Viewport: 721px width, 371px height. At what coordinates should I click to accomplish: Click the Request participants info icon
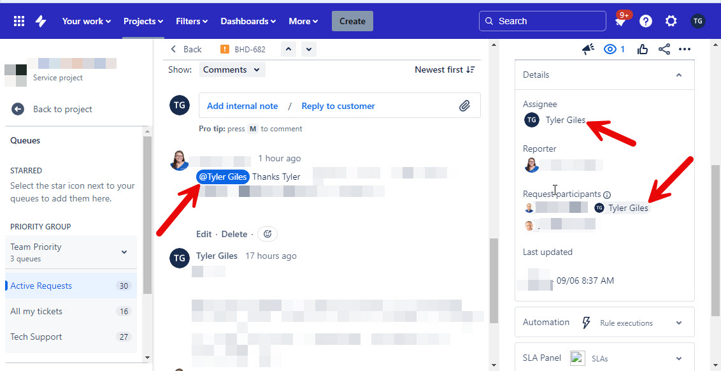pos(607,194)
